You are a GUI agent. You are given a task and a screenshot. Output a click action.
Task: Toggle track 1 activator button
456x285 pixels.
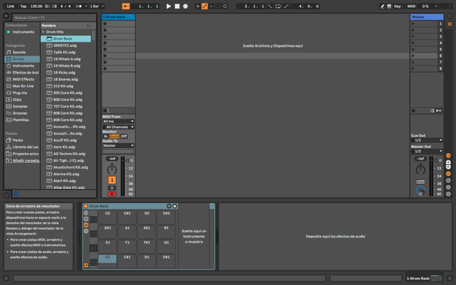112,180
